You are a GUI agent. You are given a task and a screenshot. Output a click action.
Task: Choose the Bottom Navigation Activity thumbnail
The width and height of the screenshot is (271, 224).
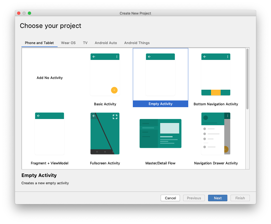(216, 75)
